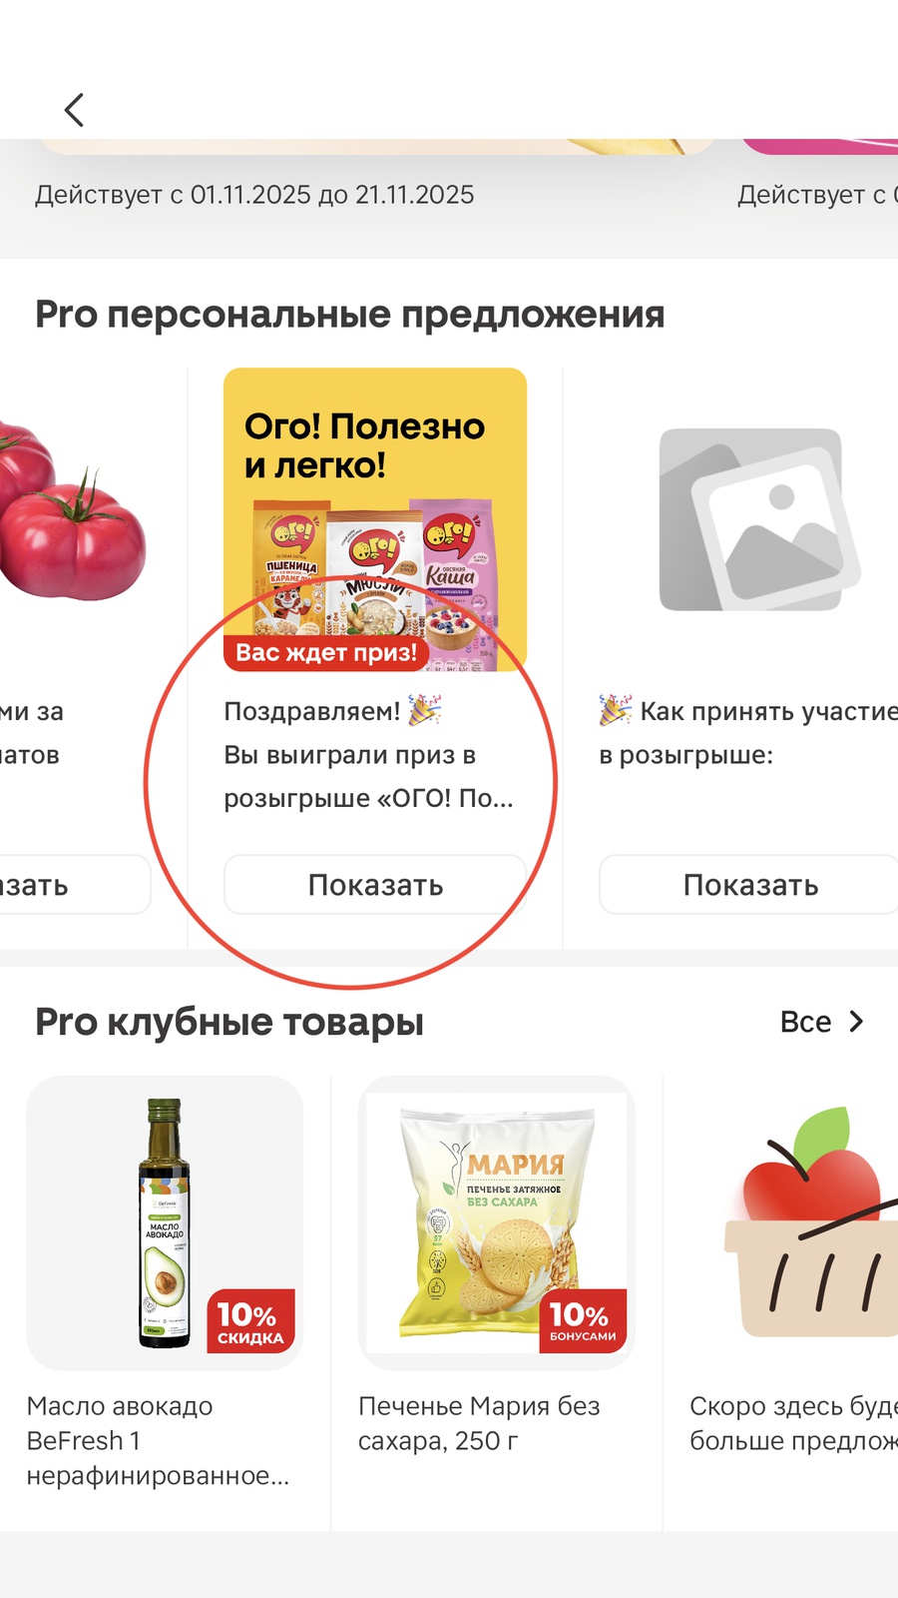Tap 'Показать' under 'Как принять участие'
The image size is (898, 1598).
coord(749,885)
